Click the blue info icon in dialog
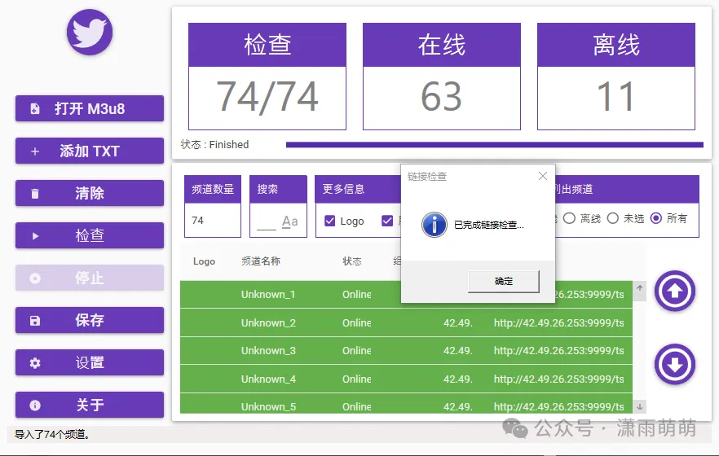The width and height of the screenshot is (719, 456). (x=434, y=225)
